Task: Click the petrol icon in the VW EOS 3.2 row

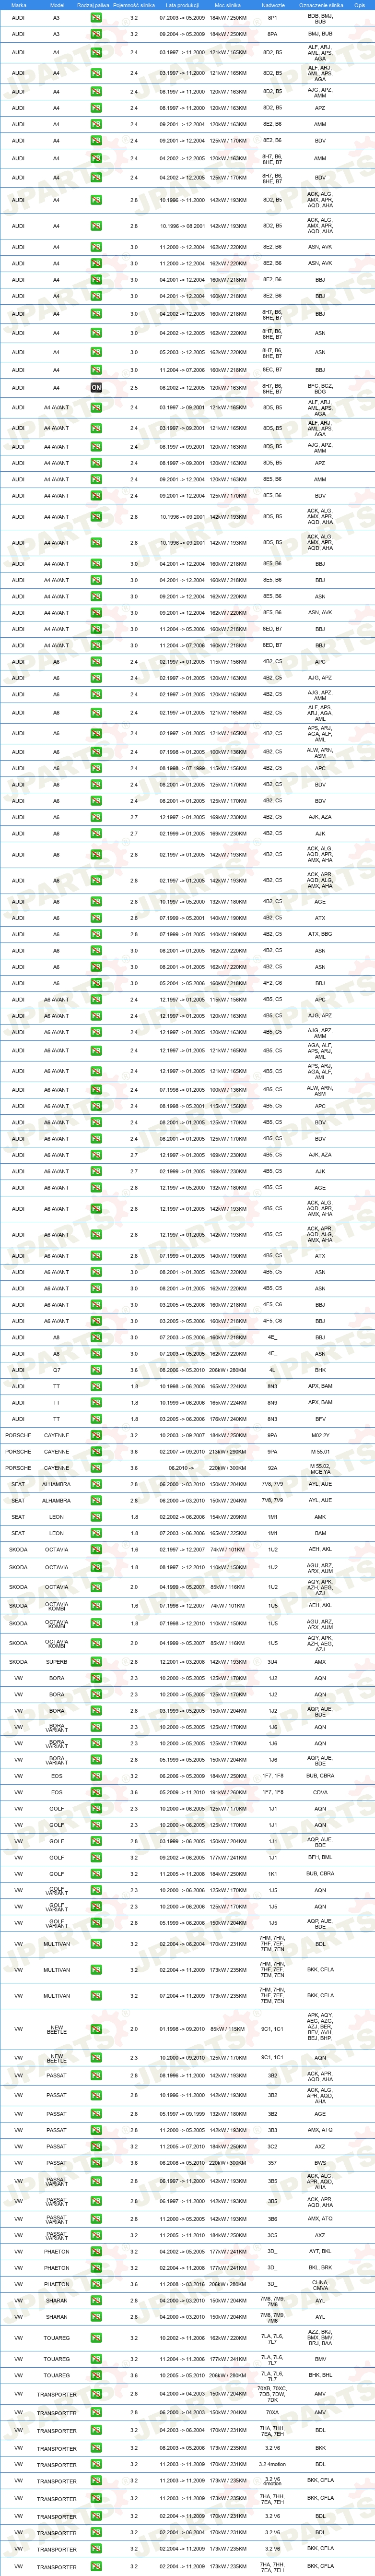Action: pos(96,1776)
